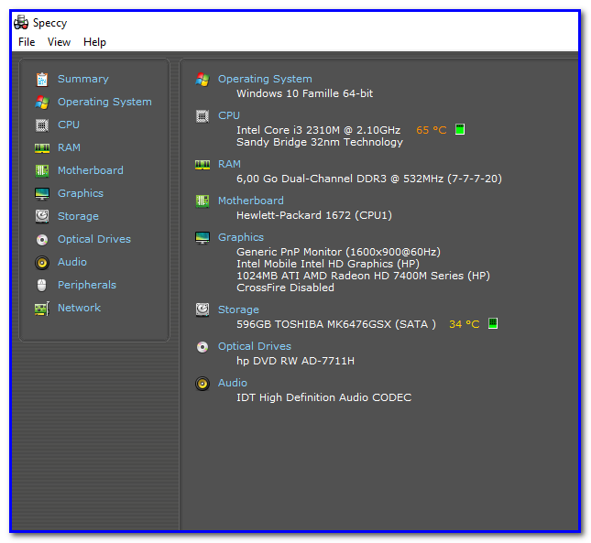Viewport: 591px width, 543px height.
Task: Open the File menu
Action: click(27, 42)
